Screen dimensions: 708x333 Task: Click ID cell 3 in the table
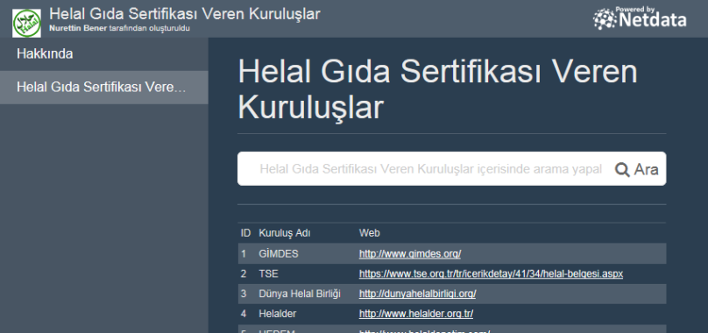[x=244, y=294]
